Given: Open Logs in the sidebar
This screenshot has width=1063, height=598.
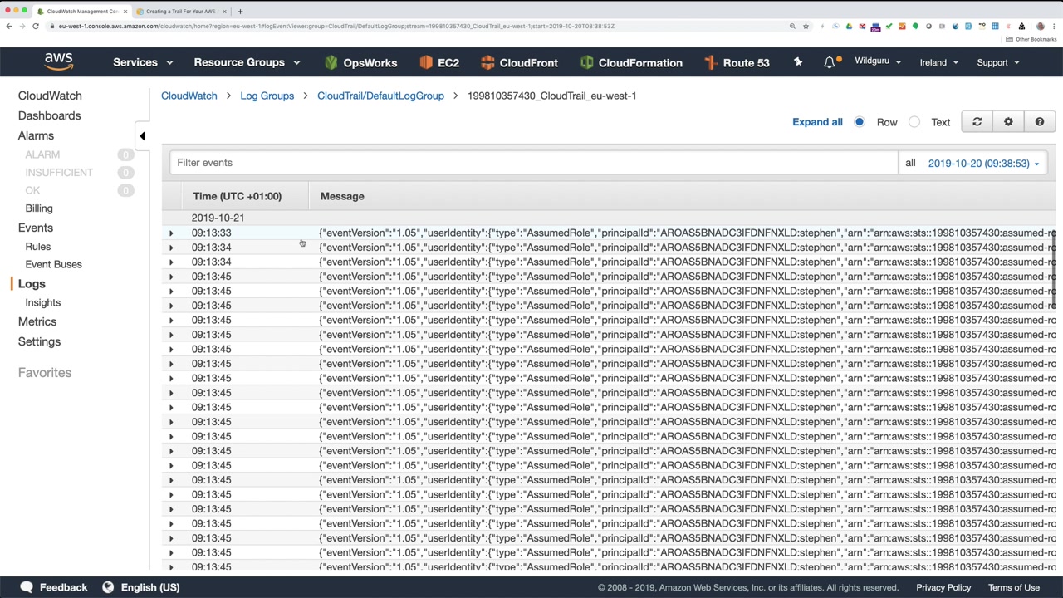Looking at the screenshot, I should pyautogui.click(x=32, y=284).
